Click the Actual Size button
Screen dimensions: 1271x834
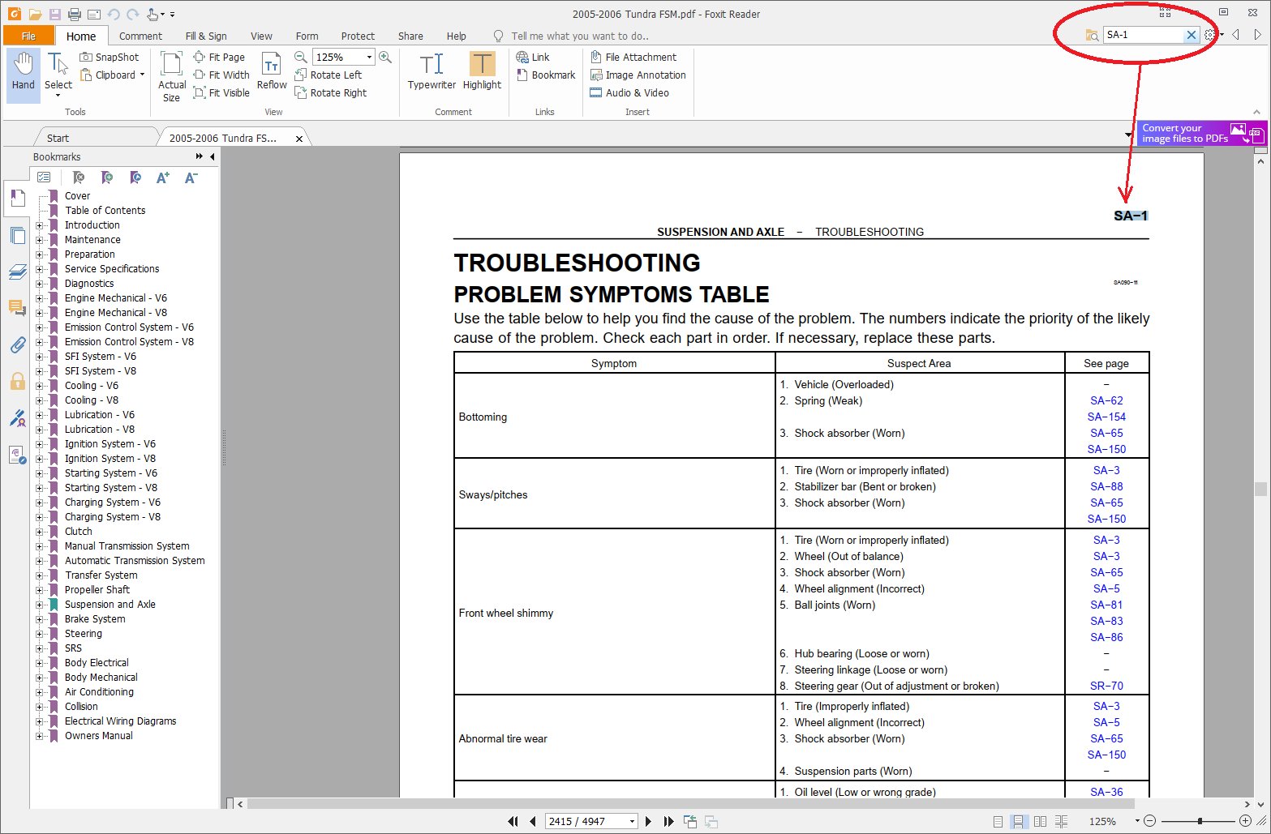pos(171,77)
